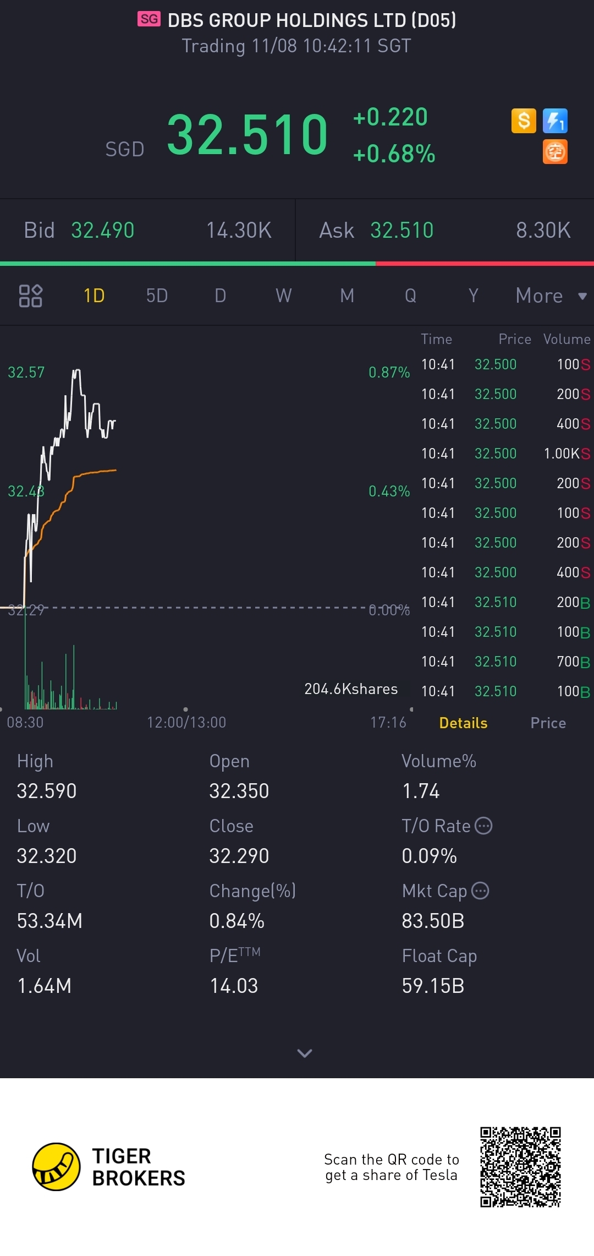Tap the 12:00/13:00 time axis label

click(186, 722)
